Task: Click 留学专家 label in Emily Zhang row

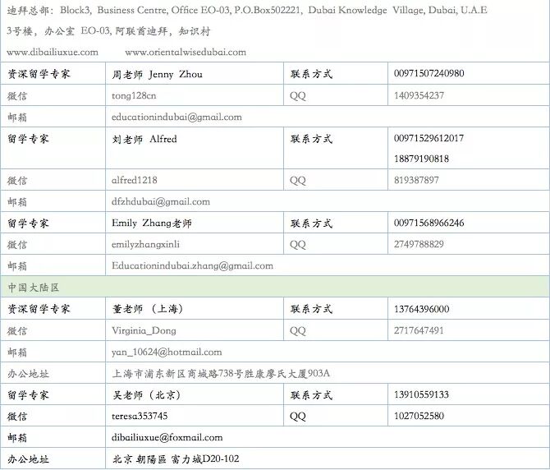Action: 28,223
